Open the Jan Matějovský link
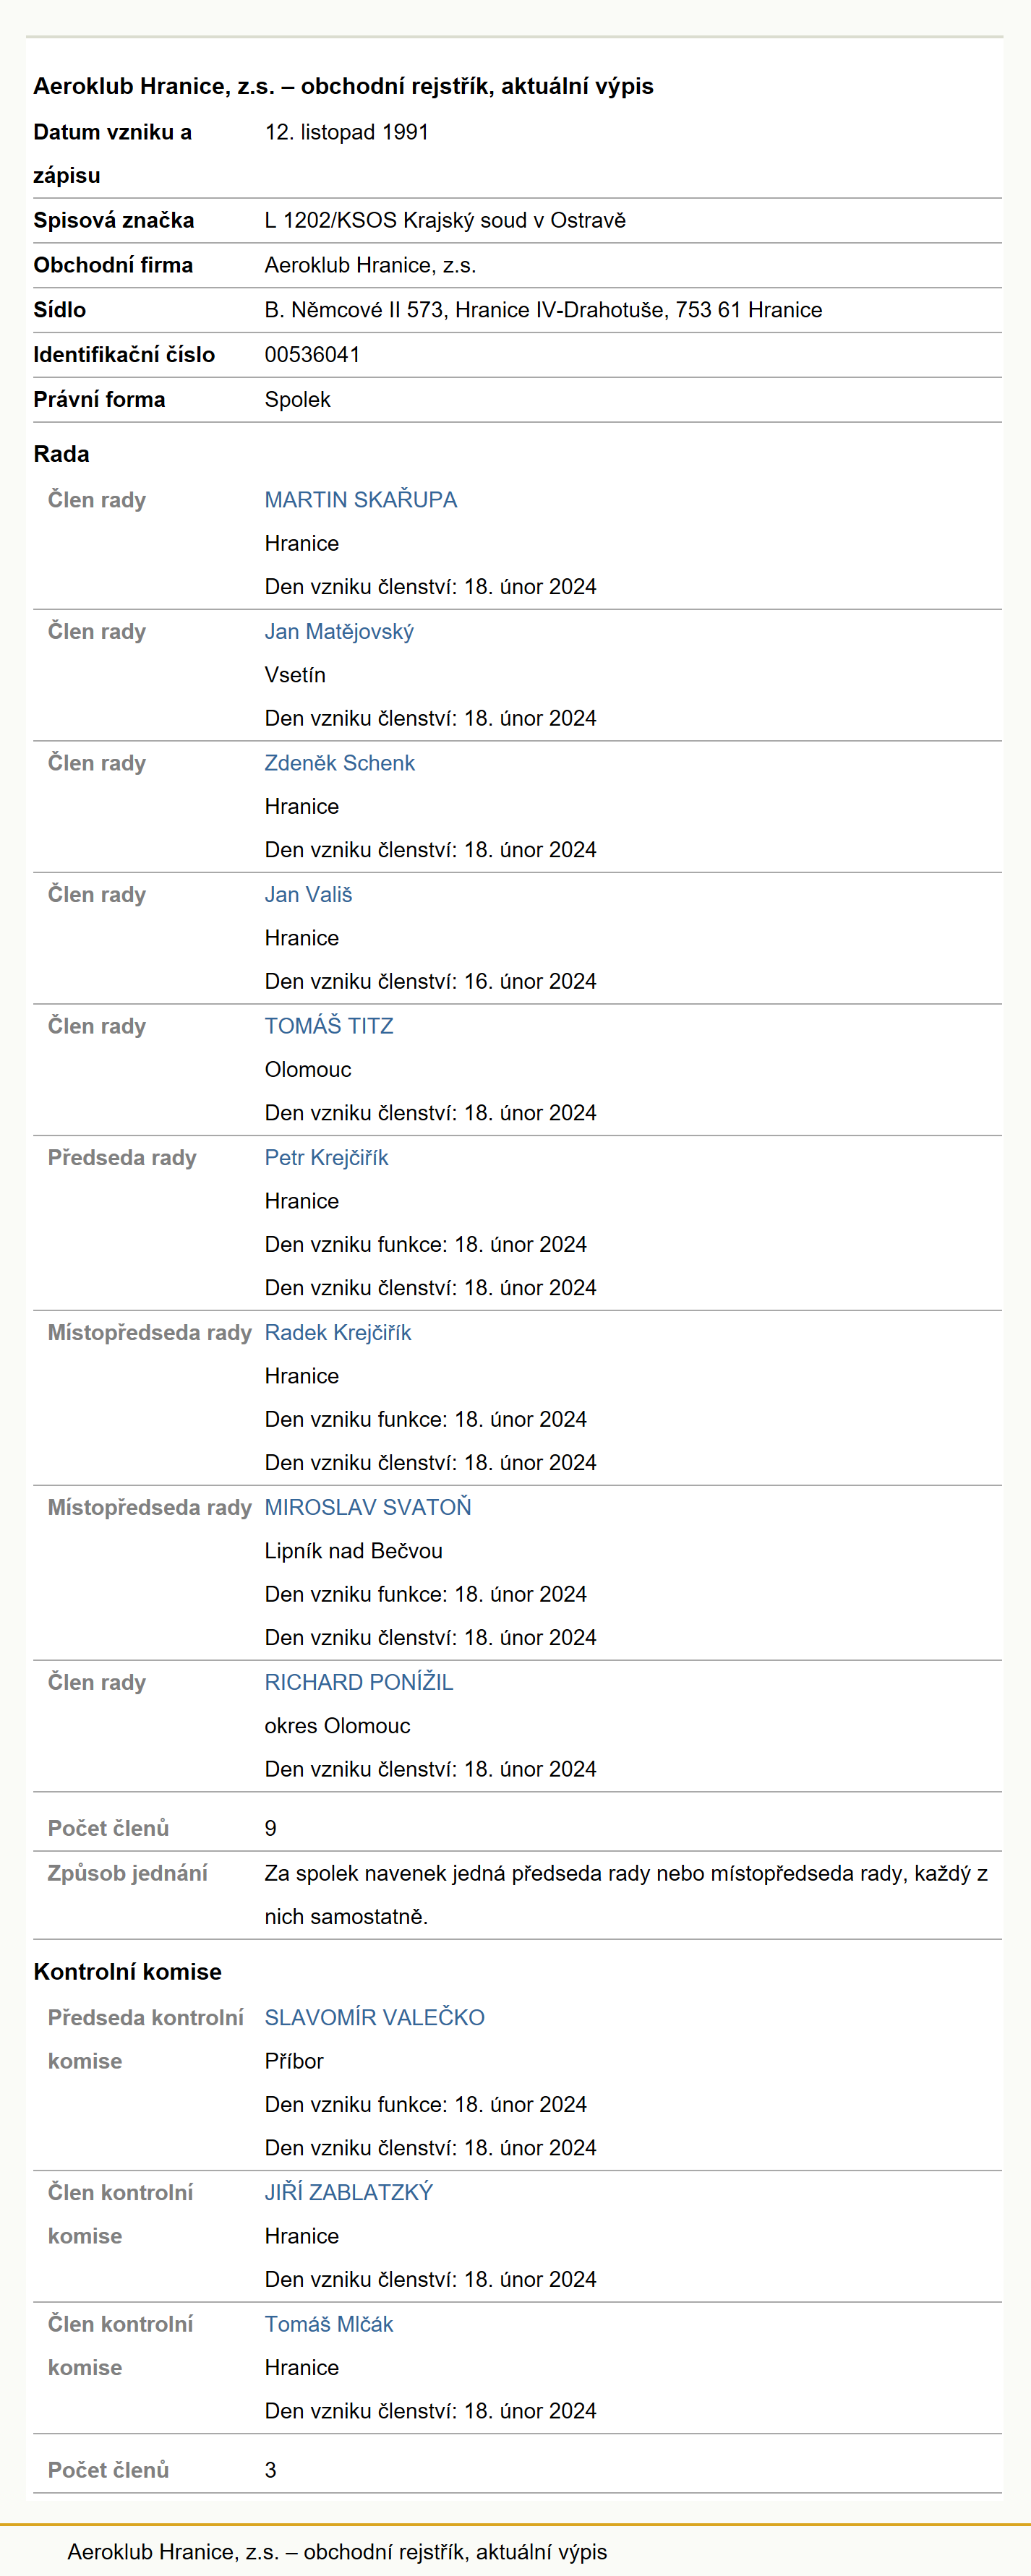1031x2576 pixels. 339,632
